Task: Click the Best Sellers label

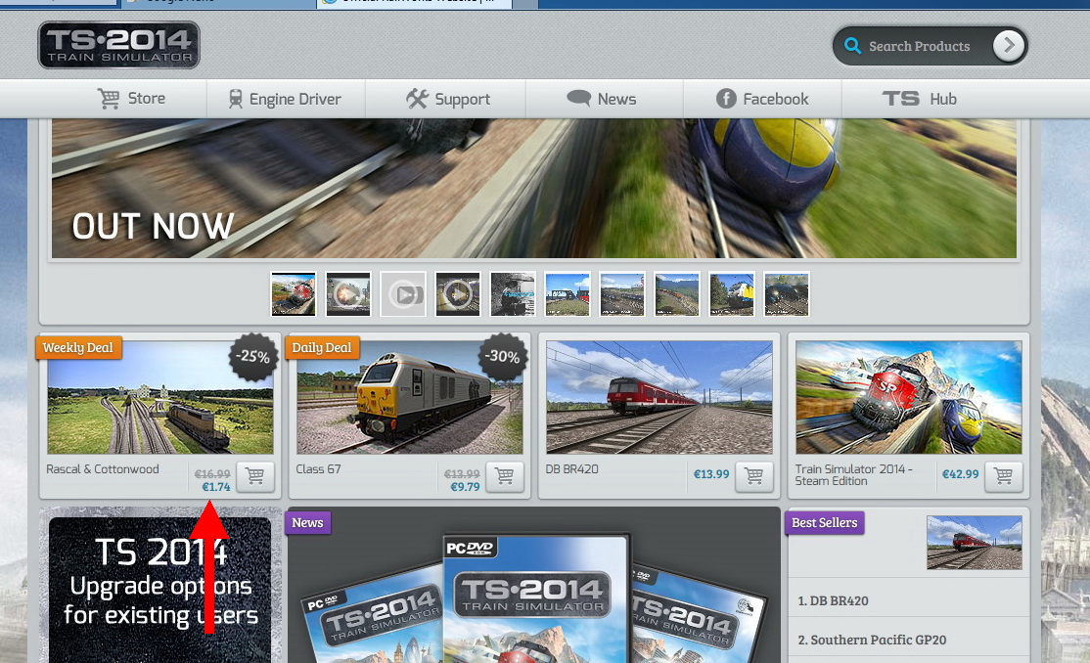Action: click(825, 522)
